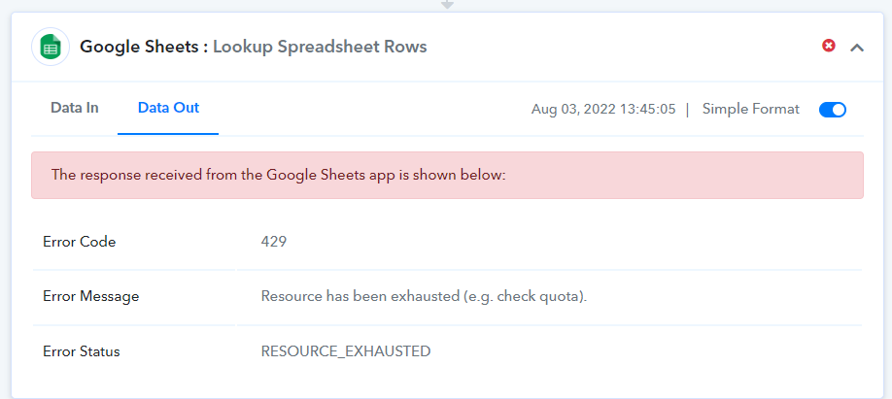Click the step header bar area
Viewport: 892px width, 399px height.
pyautogui.click(x=447, y=48)
